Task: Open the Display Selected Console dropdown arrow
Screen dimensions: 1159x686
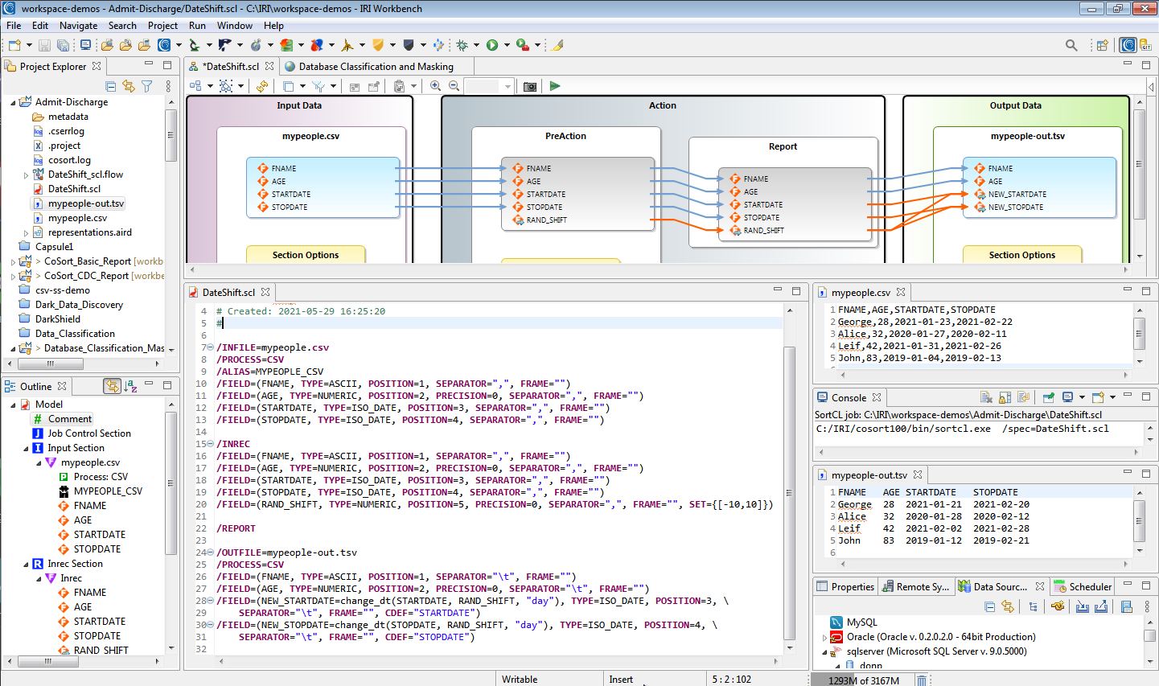Action: pos(1082,397)
